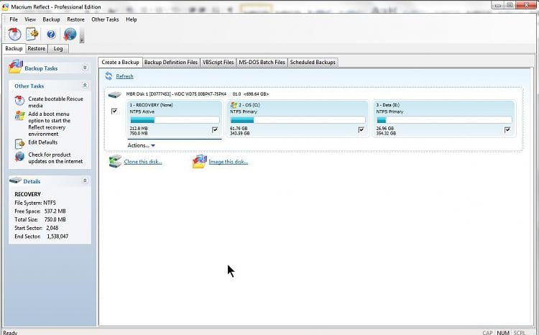Click the globe updates toolbar icon
The image size is (539, 335).
coord(70,34)
